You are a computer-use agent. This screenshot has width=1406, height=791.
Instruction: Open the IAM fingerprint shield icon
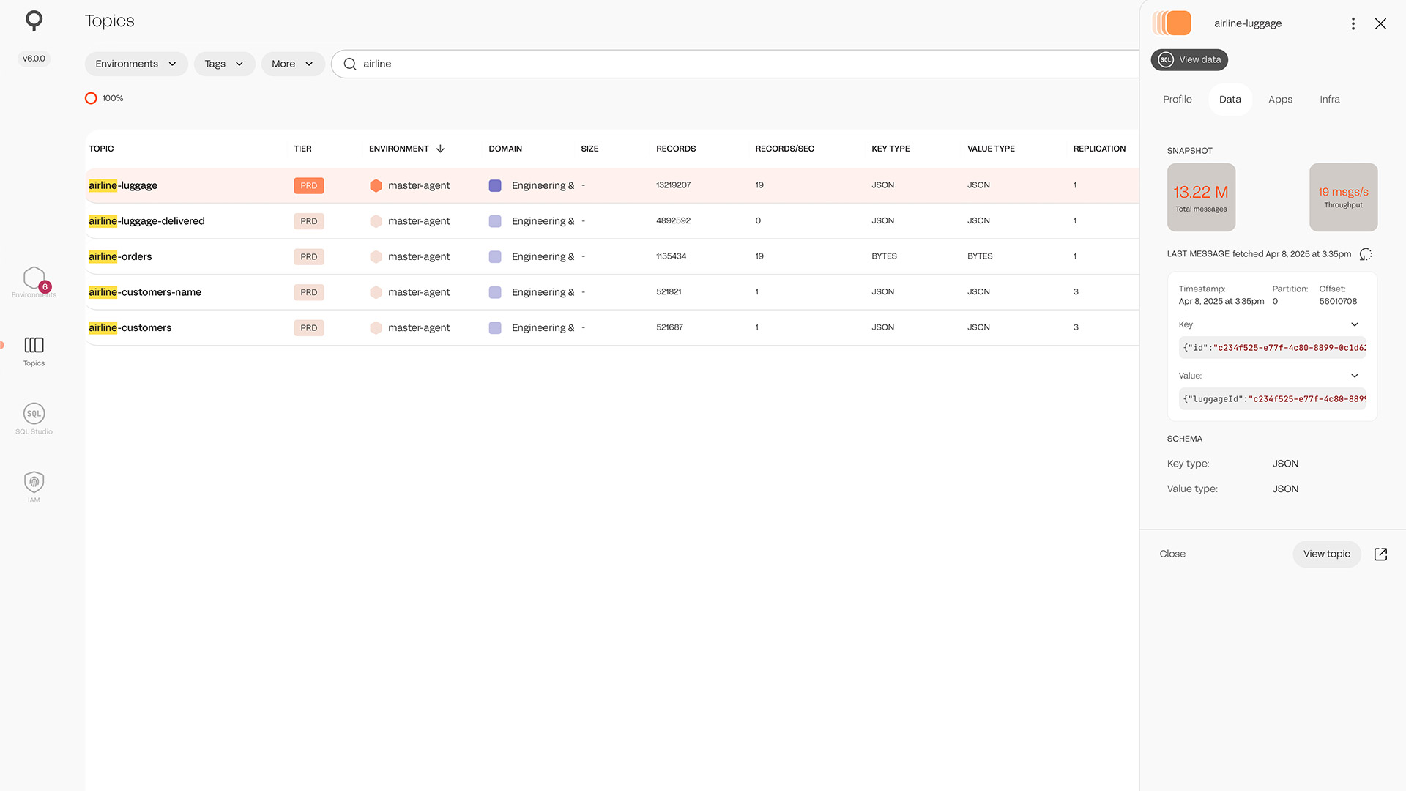point(34,483)
